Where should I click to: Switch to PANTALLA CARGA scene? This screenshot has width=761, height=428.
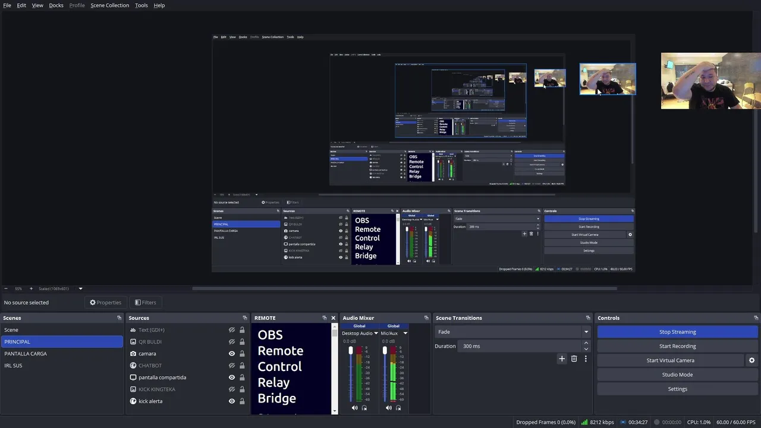coord(62,354)
